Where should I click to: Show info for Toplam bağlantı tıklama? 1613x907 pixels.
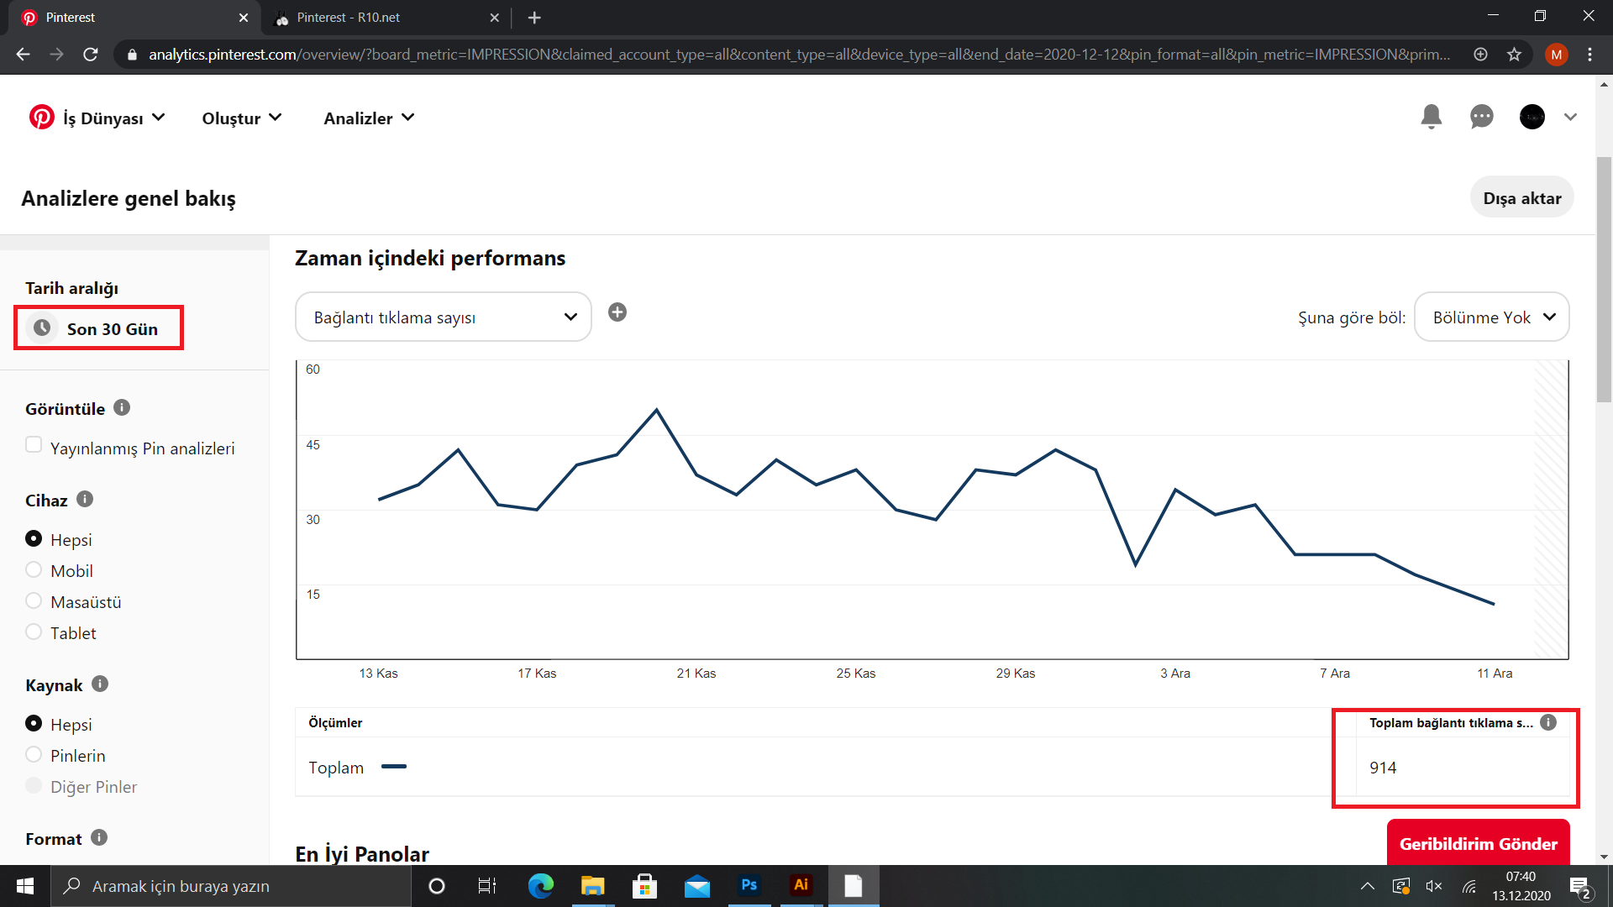(1548, 722)
